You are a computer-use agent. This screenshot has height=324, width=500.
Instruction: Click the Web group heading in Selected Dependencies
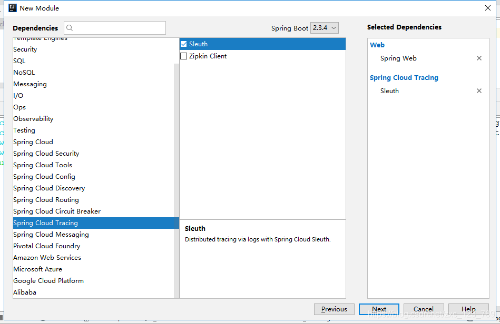pyautogui.click(x=377, y=45)
